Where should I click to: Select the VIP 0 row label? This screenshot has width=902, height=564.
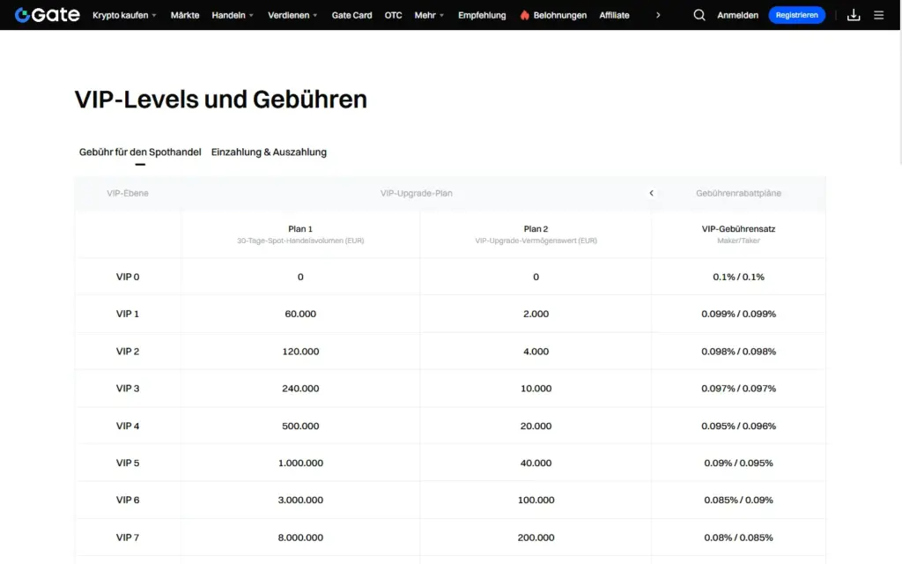(x=127, y=277)
